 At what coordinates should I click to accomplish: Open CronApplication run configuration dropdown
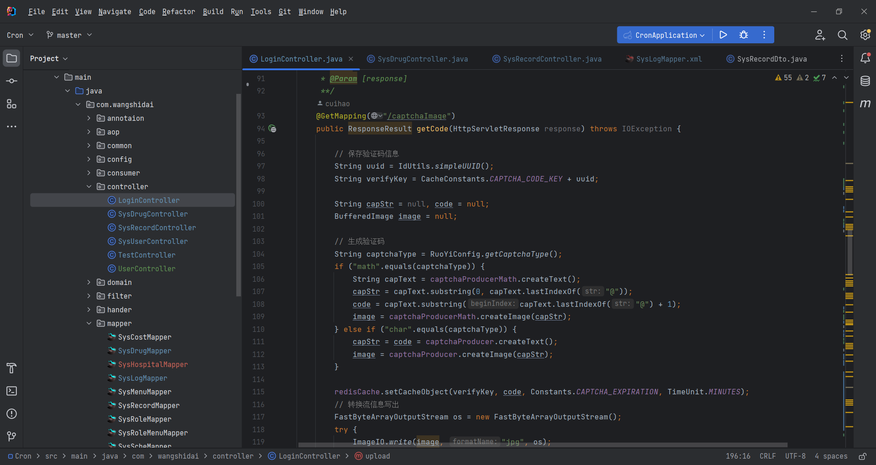point(664,35)
